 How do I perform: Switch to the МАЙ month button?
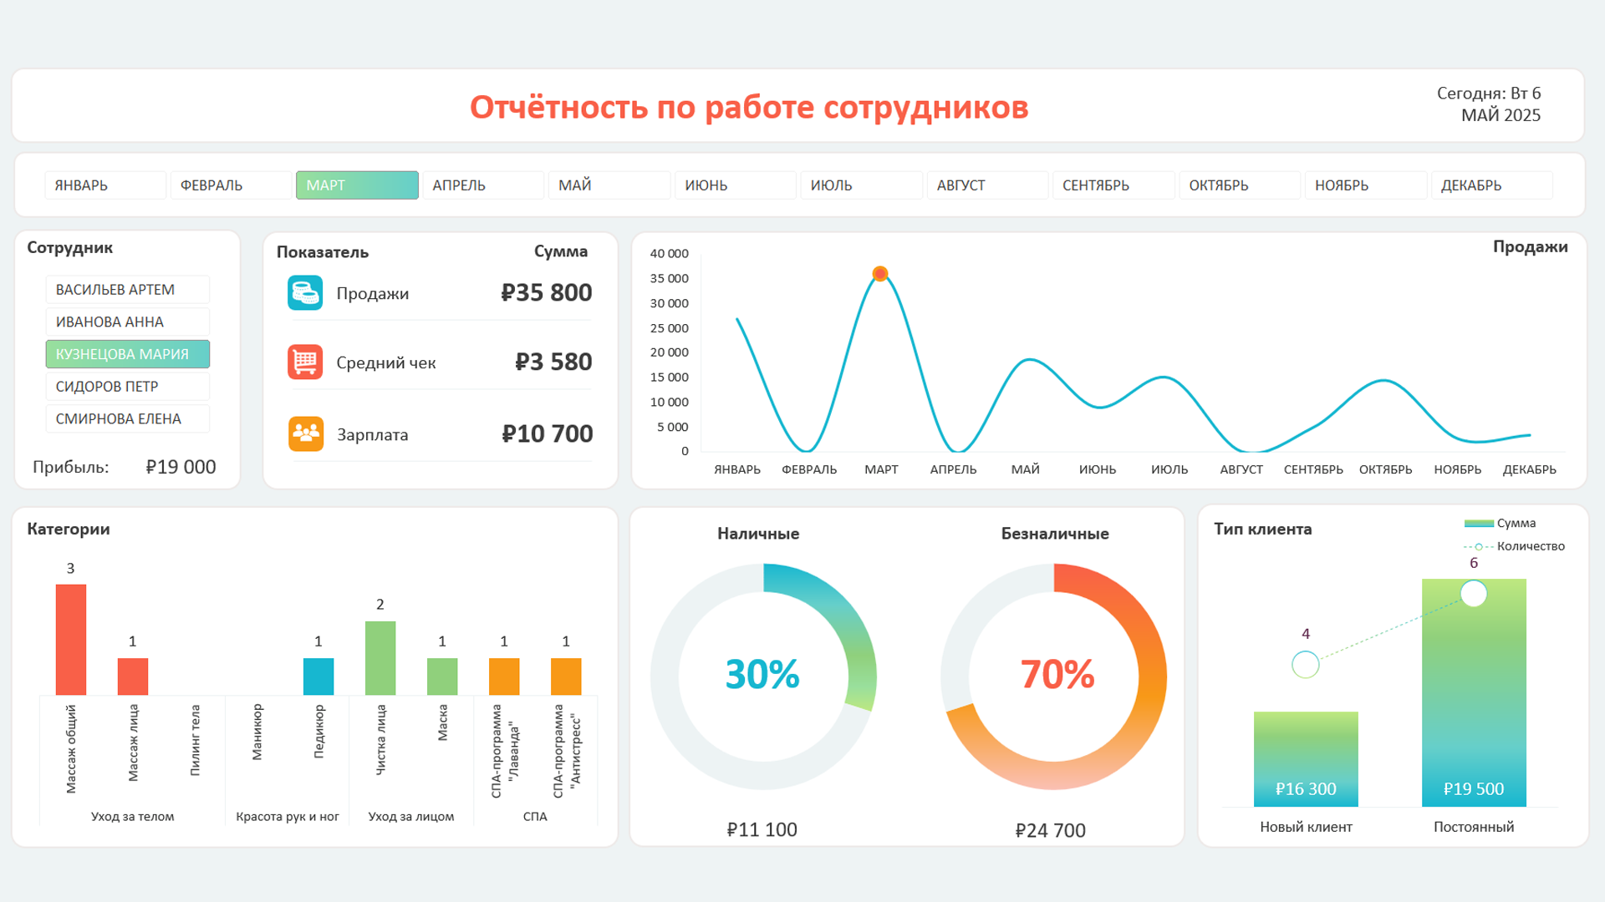[609, 185]
